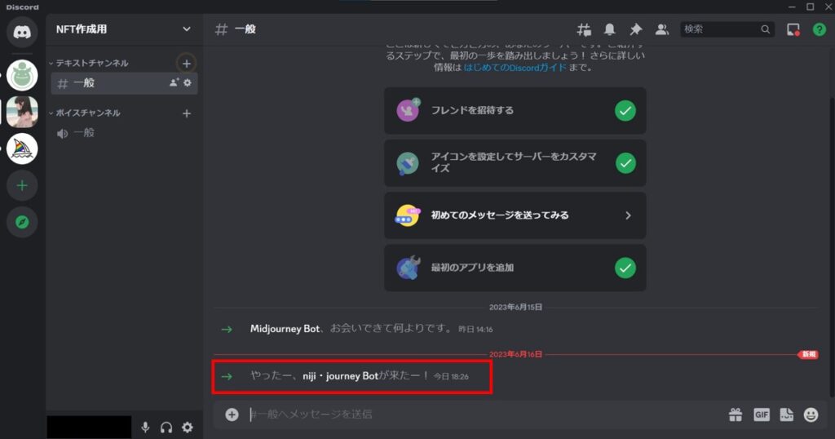Image resolution: width=835 pixels, height=439 pixels.
Task: Click the 2023年6月15日 date divider text
Action: click(515, 307)
